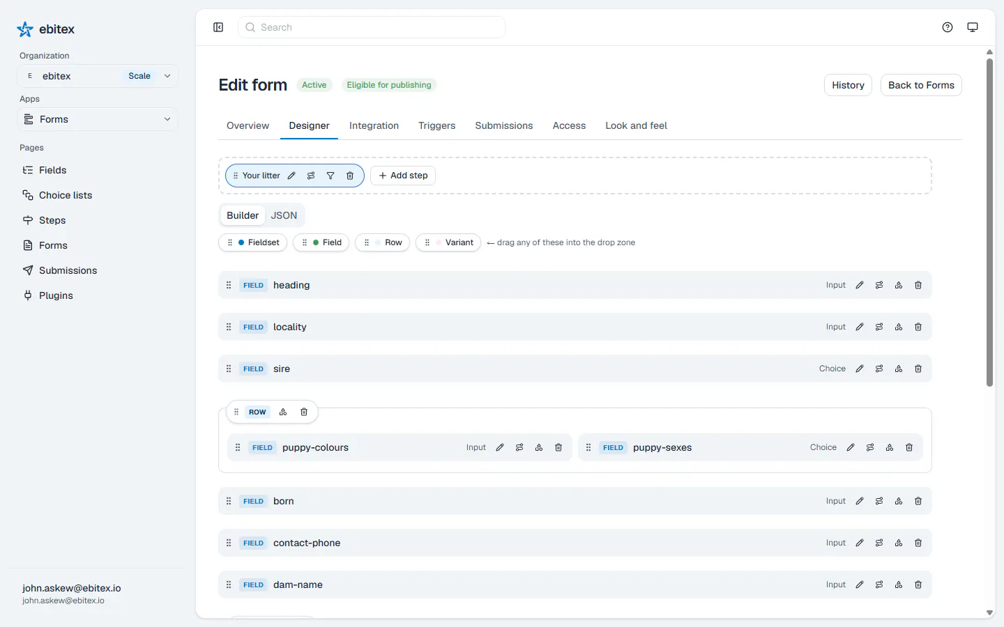Go to the Access tab
The height and width of the screenshot is (627, 1004).
[x=569, y=125]
